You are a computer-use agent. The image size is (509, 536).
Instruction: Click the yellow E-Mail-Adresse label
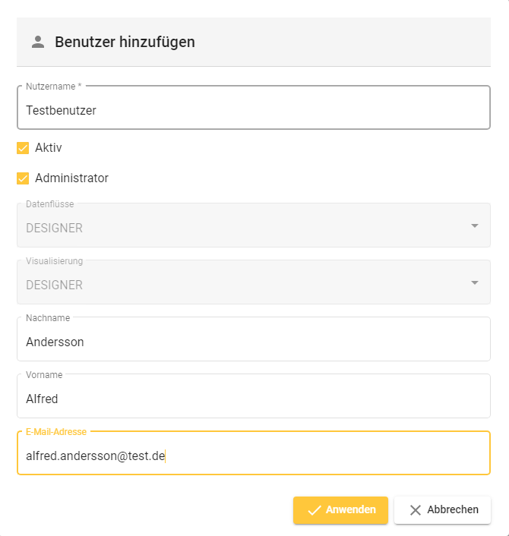(56, 431)
